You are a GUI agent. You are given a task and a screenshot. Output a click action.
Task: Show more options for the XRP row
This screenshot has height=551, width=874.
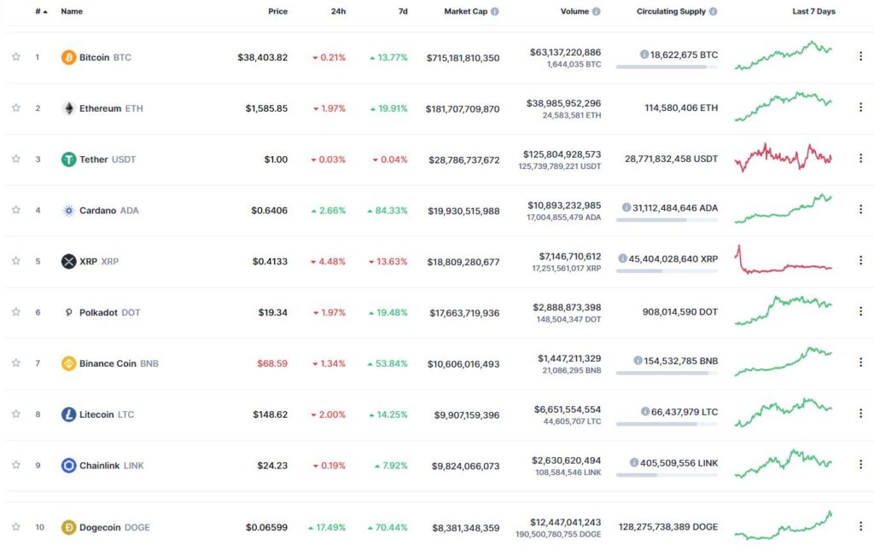coord(860,260)
